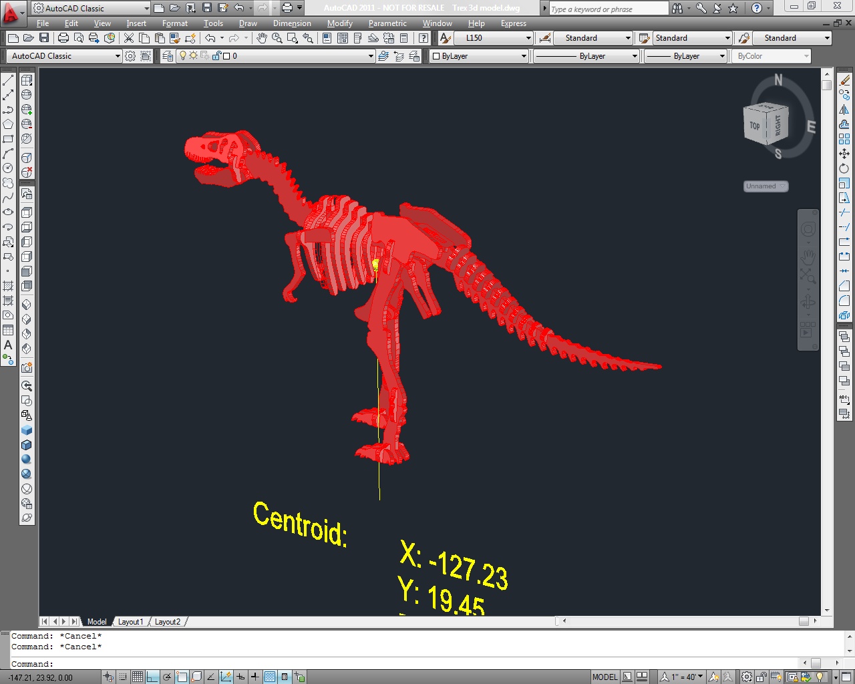Click the binoculars search icon

point(677,8)
